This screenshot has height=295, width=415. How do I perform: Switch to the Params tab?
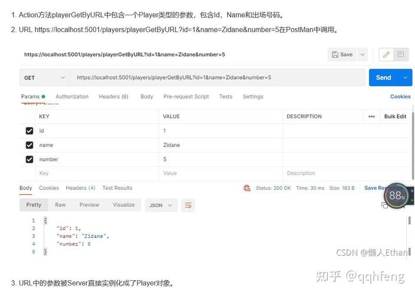tap(33, 97)
